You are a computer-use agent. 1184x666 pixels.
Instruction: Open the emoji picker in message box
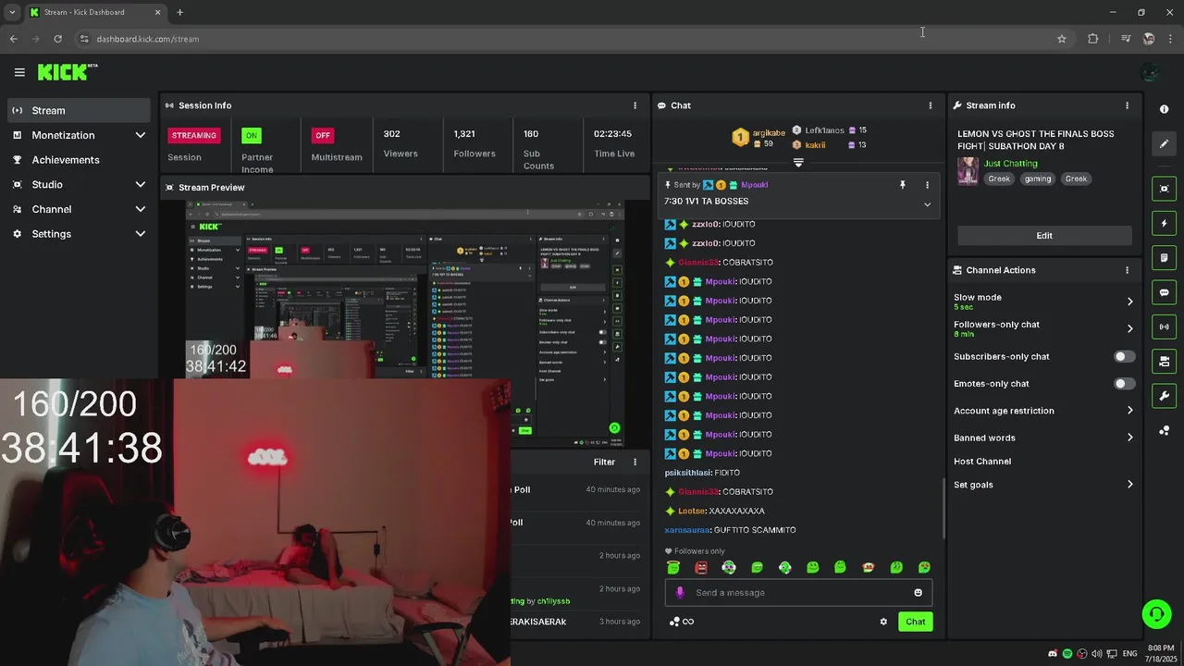918,593
